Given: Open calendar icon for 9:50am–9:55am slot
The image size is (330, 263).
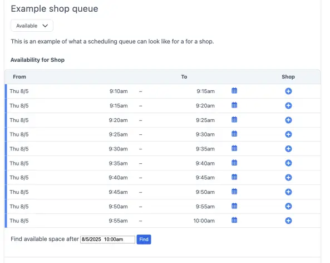Looking at the screenshot, I should 234,206.
